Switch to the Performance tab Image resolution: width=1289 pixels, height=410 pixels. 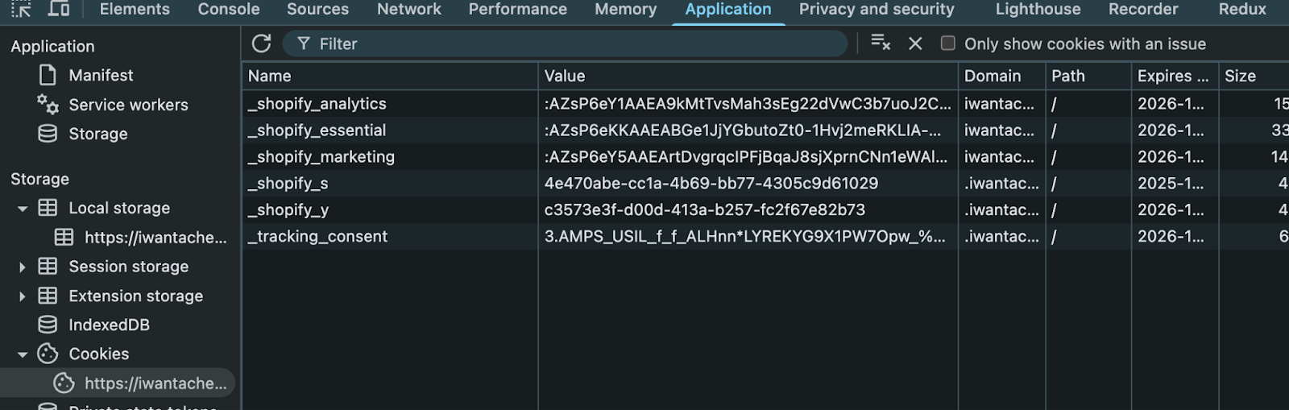pos(518,10)
